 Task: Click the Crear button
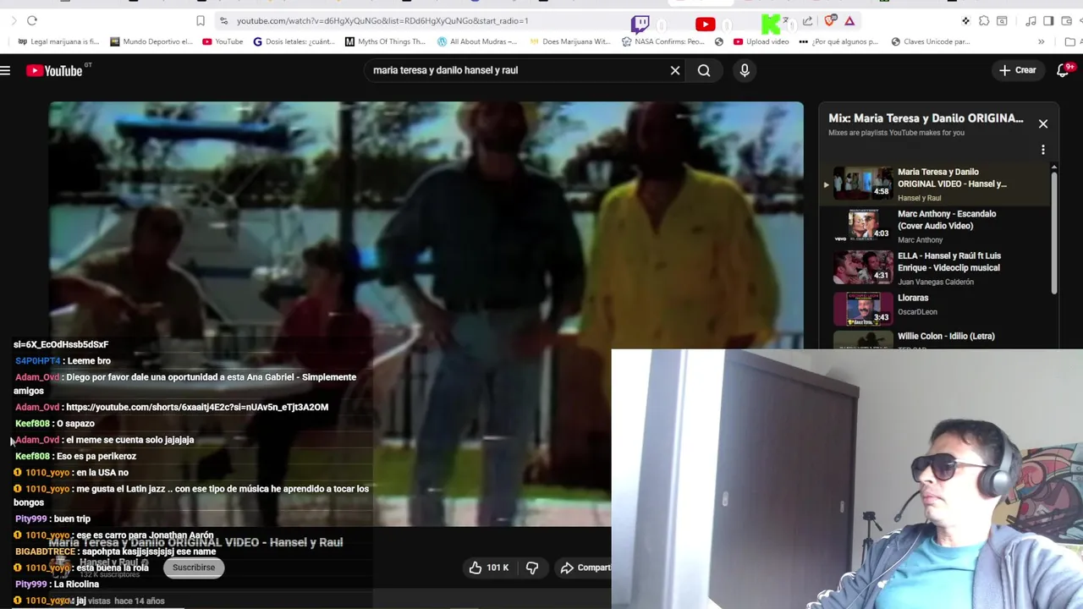[x=1018, y=70]
